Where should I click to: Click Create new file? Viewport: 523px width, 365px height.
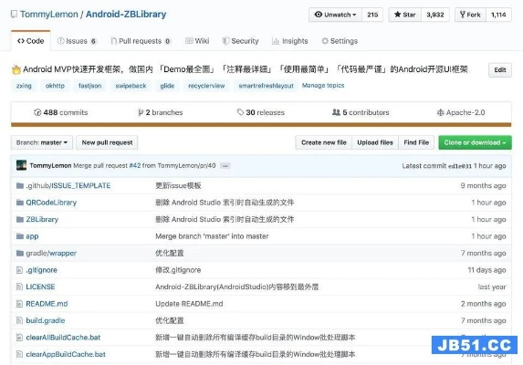(324, 142)
